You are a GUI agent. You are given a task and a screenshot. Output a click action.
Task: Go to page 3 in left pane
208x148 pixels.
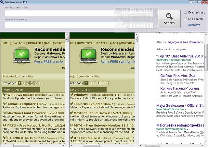click(28, 83)
